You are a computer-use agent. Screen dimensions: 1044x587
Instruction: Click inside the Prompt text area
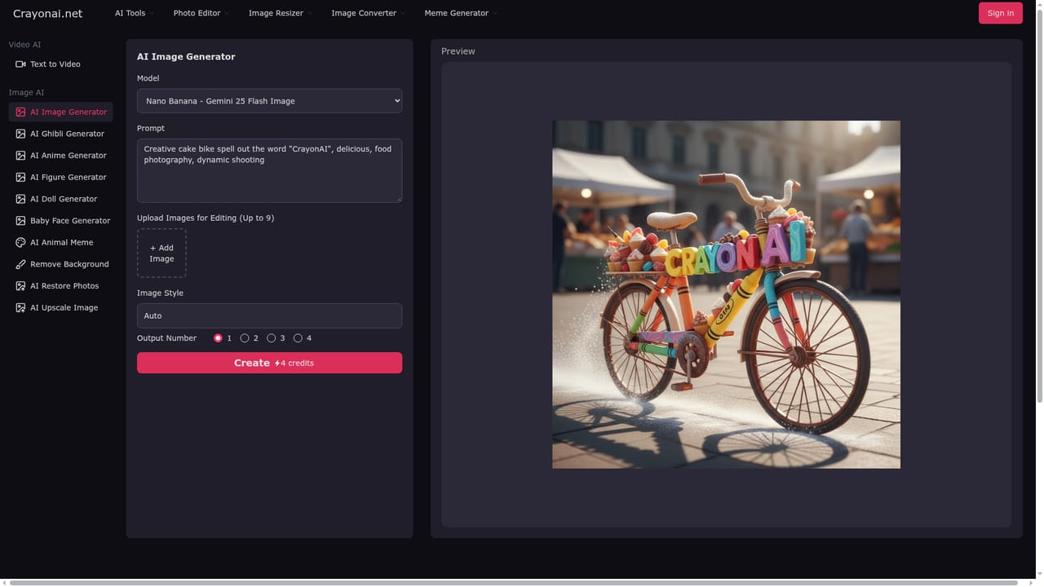tap(269, 170)
